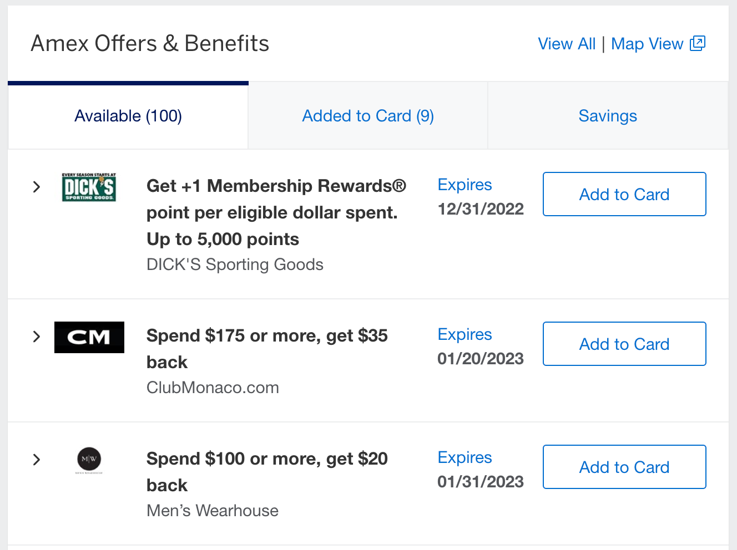Click the external-link icon beside Map View
737x550 pixels.
tap(698, 43)
